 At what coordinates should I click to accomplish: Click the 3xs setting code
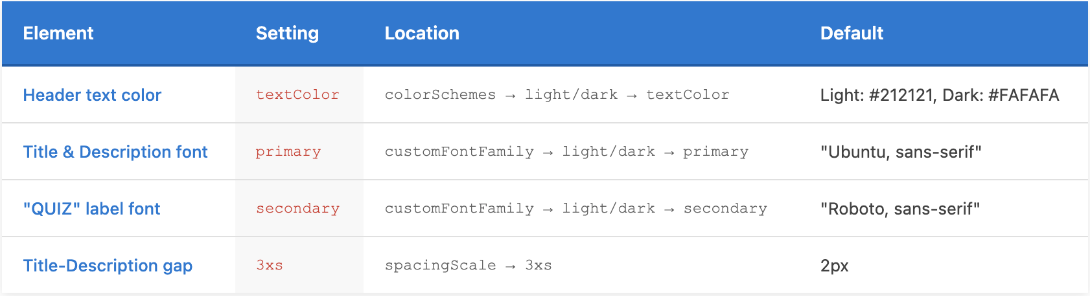(270, 266)
